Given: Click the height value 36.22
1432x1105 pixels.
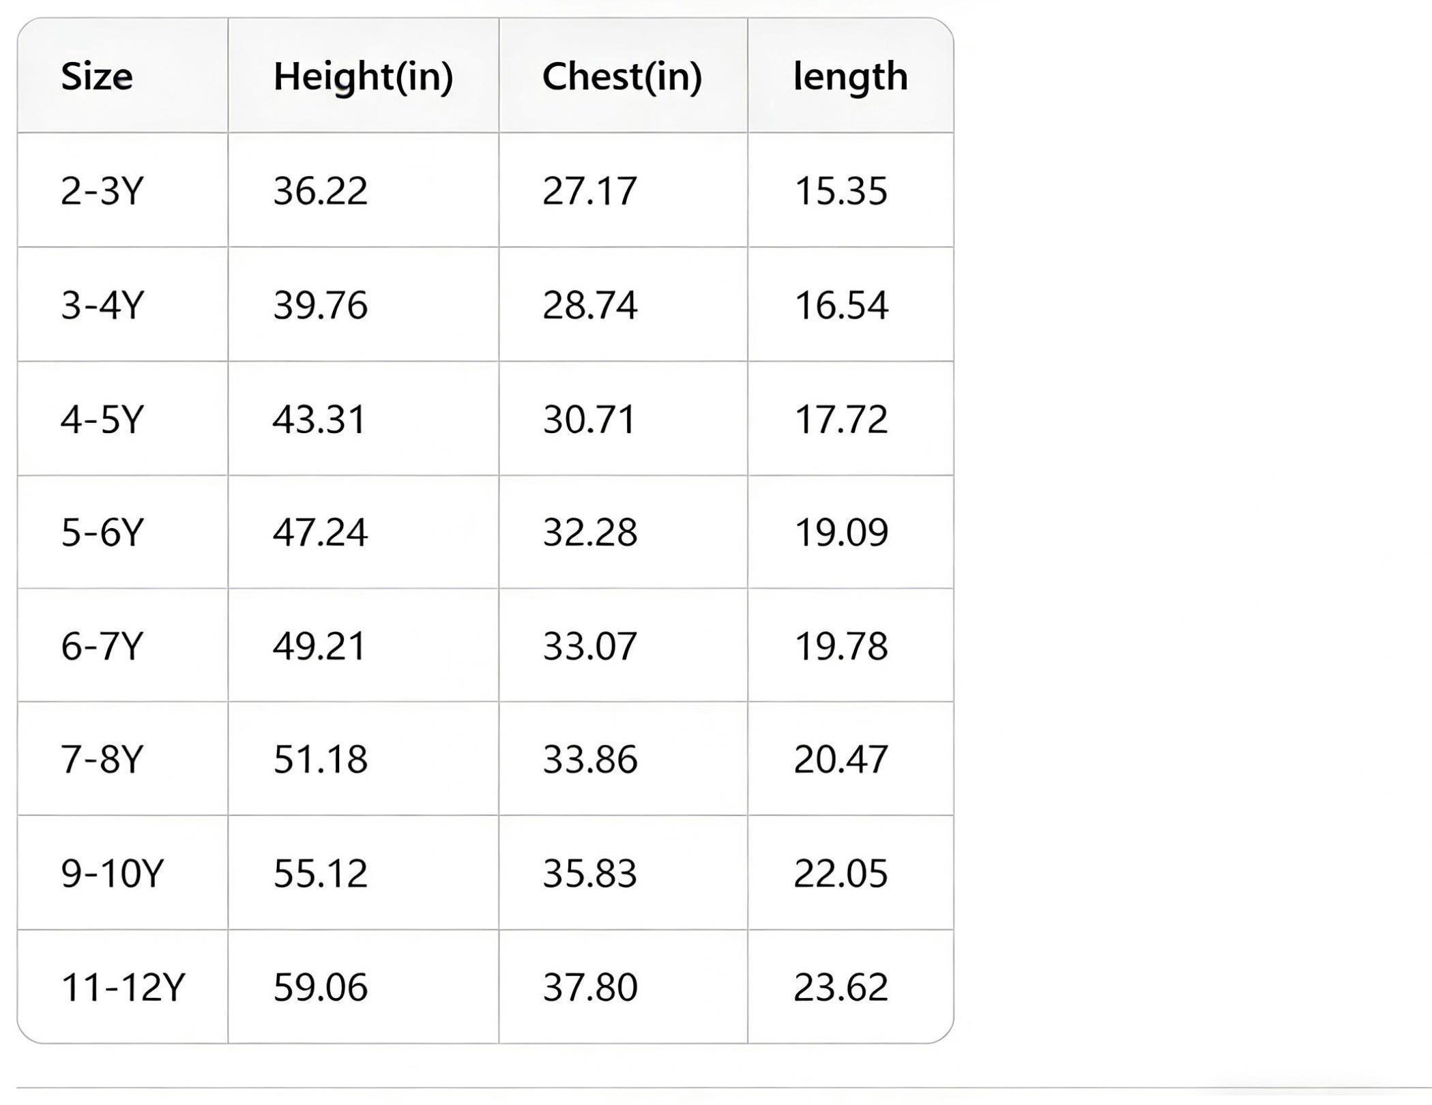Looking at the screenshot, I should (320, 191).
